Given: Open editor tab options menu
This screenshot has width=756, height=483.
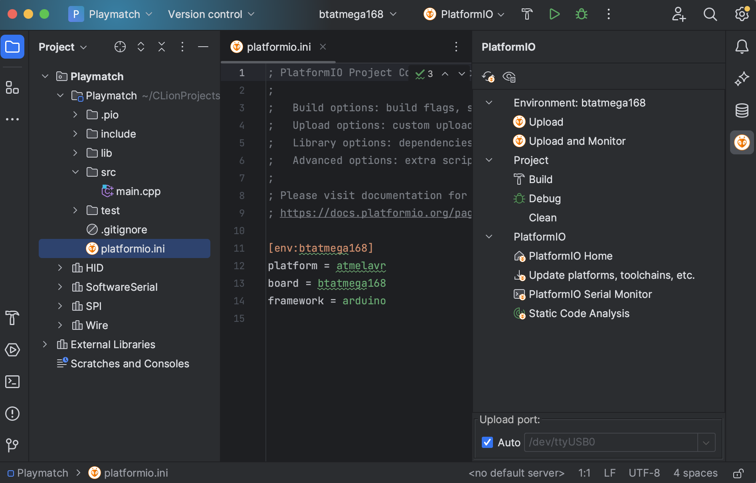Looking at the screenshot, I should point(456,47).
